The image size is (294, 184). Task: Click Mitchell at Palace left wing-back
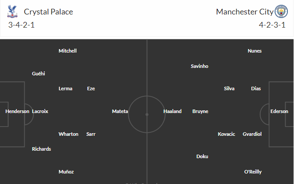click(68, 51)
